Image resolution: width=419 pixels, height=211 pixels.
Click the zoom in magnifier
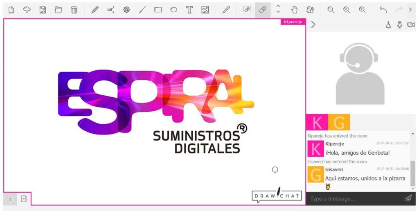363,10
